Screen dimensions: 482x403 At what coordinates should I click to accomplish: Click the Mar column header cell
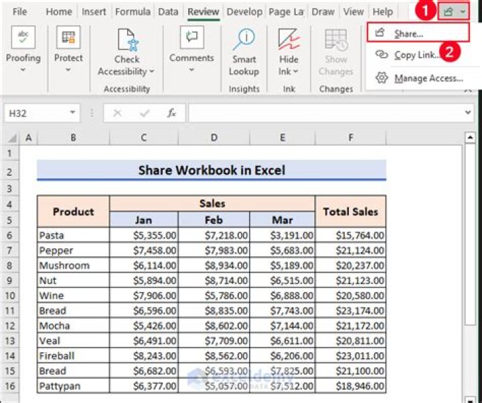(x=283, y=220)
